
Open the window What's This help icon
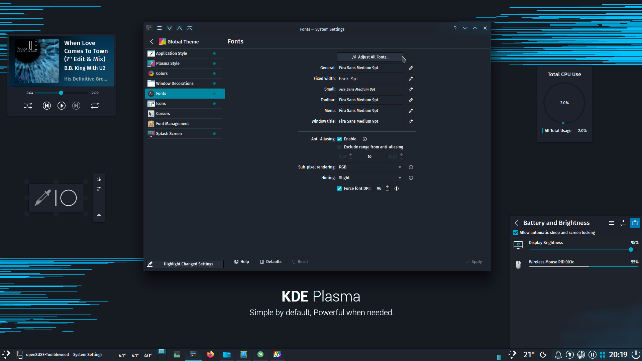pos(455,28)
